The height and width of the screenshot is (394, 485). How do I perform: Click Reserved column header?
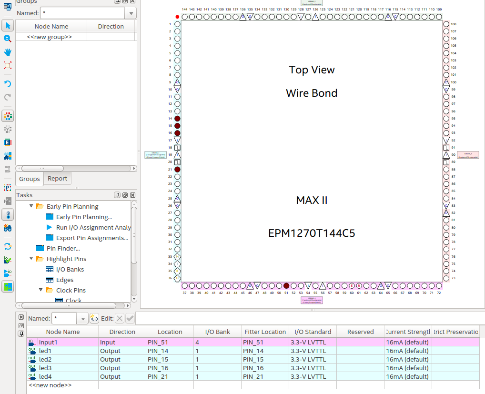[360, 332]
